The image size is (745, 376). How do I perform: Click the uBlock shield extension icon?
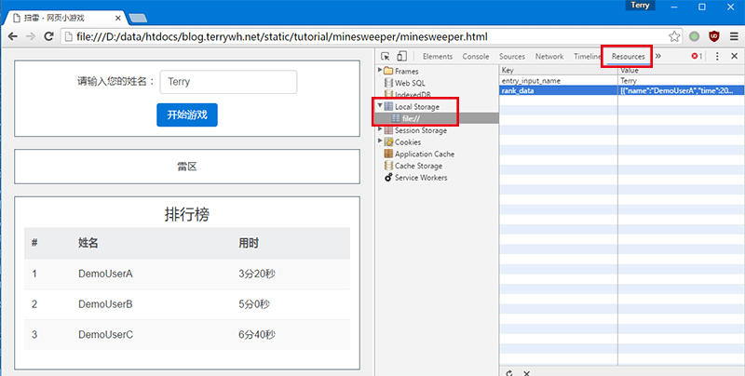714,36
